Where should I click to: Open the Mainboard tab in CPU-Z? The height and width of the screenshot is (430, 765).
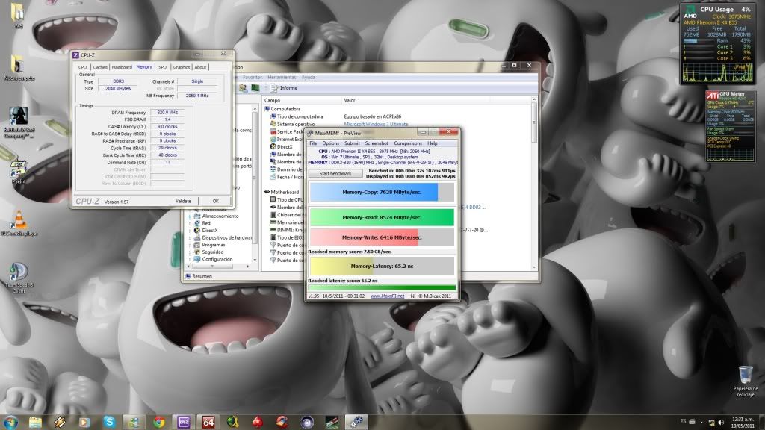click(x=122, y=67)
